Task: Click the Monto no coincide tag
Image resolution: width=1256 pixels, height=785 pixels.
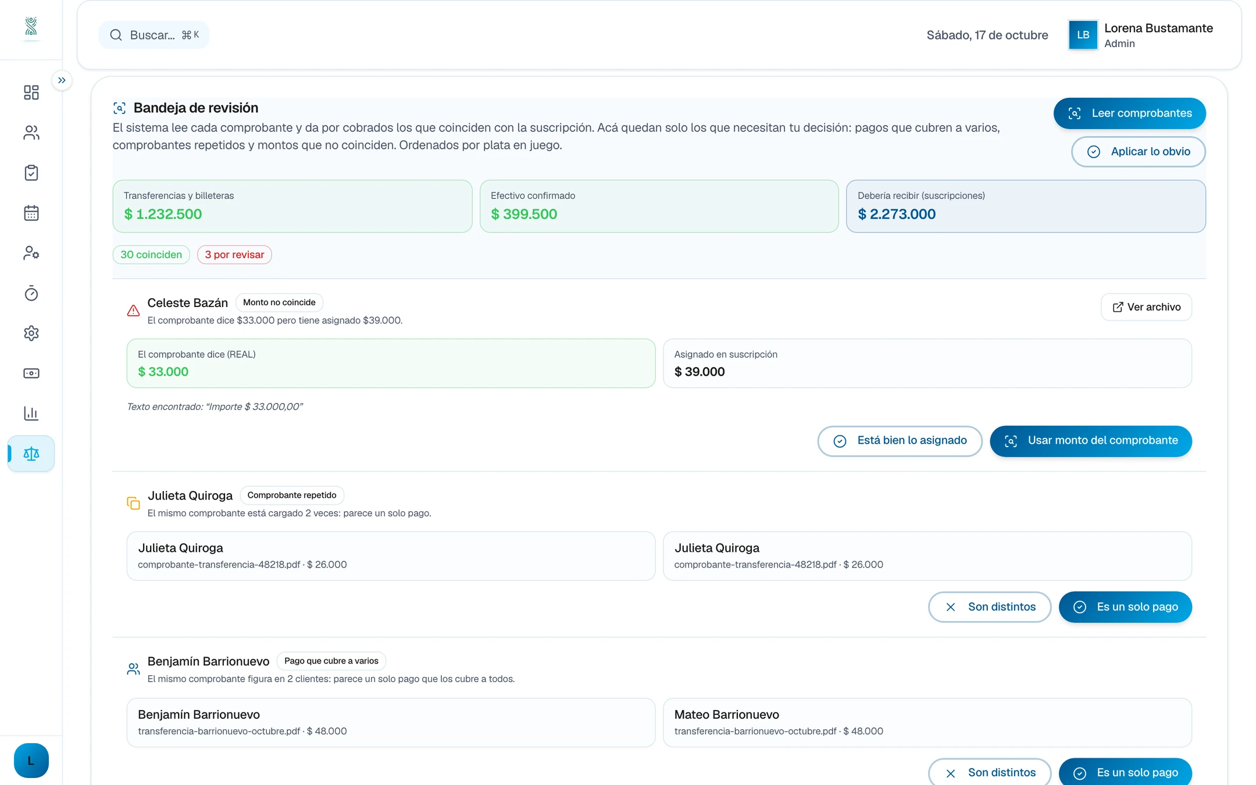Action: pyautogui.click(x=279, y=302)
